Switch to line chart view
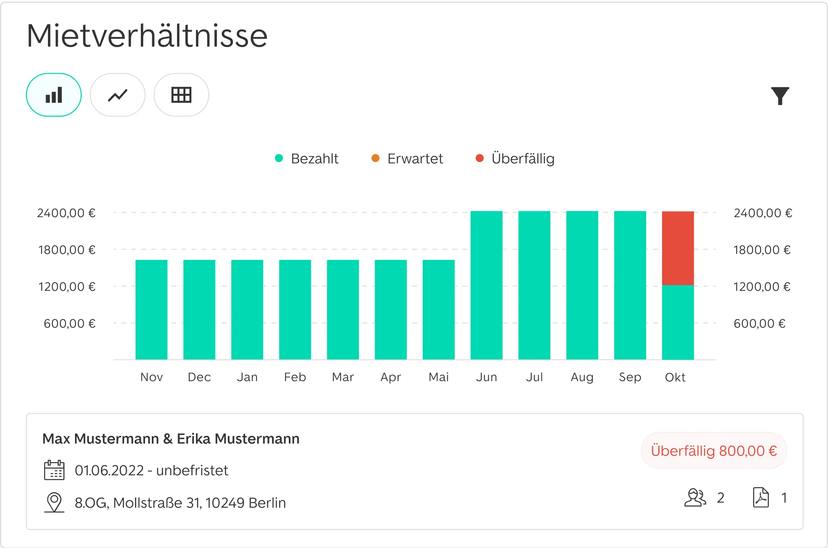The width and height of the screenshot is (828, 548). tap(118, 95)
